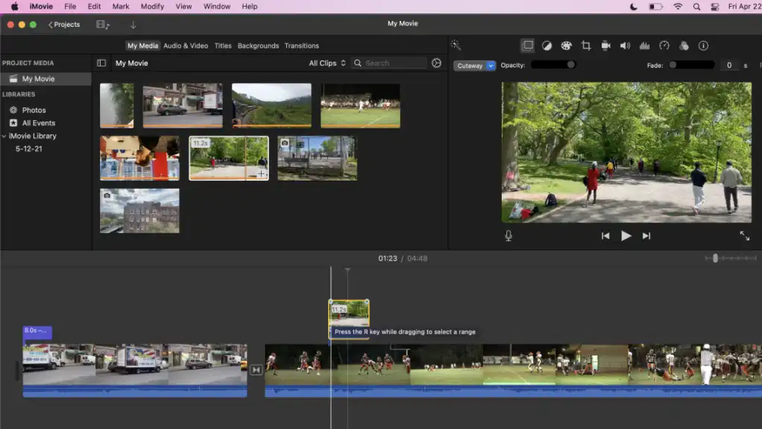Viewport: 762px width, 429px height.
Task: Select the Color Correction palette icon
Action: pos(566,46)
